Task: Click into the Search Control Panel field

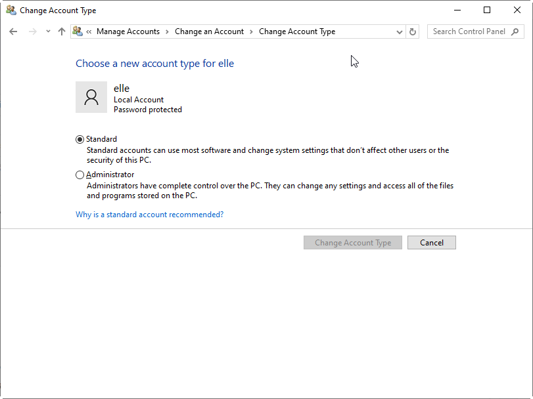Action: 469,31
